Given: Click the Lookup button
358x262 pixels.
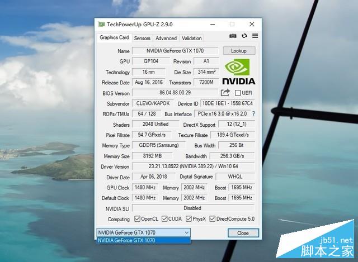Looking at the screenshot, I should pyautogui.click(x=239, y=51).
